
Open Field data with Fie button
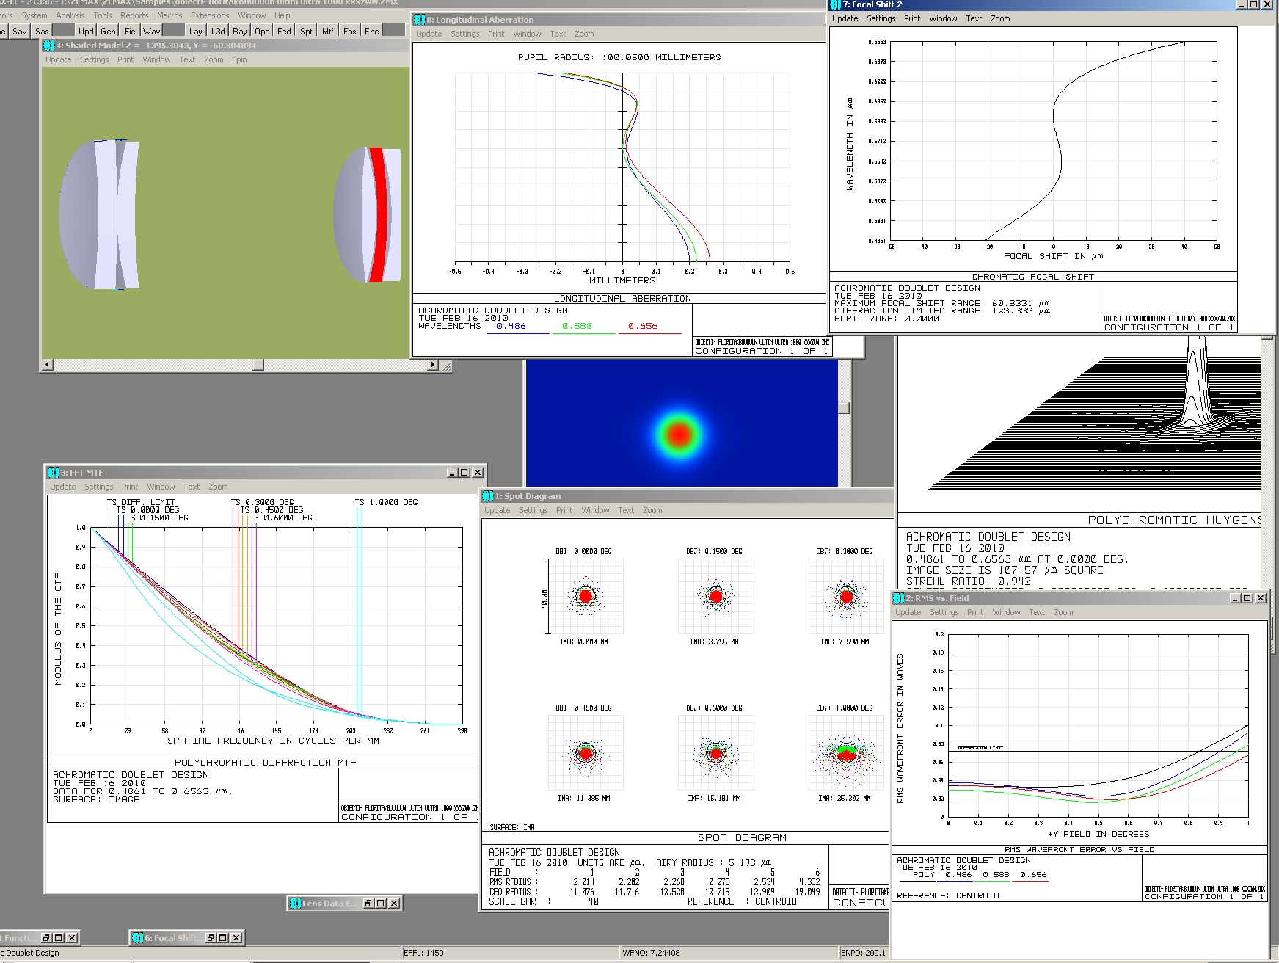click(130, 31)
